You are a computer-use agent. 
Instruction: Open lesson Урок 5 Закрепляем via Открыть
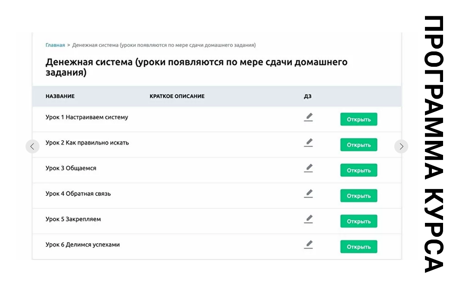359,221
